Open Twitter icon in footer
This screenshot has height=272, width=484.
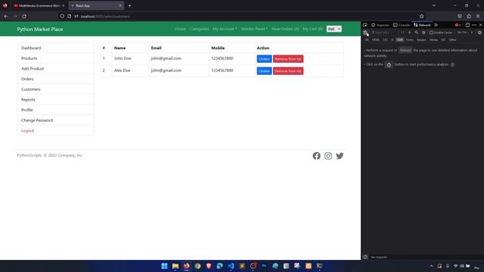tap(340, 156)
